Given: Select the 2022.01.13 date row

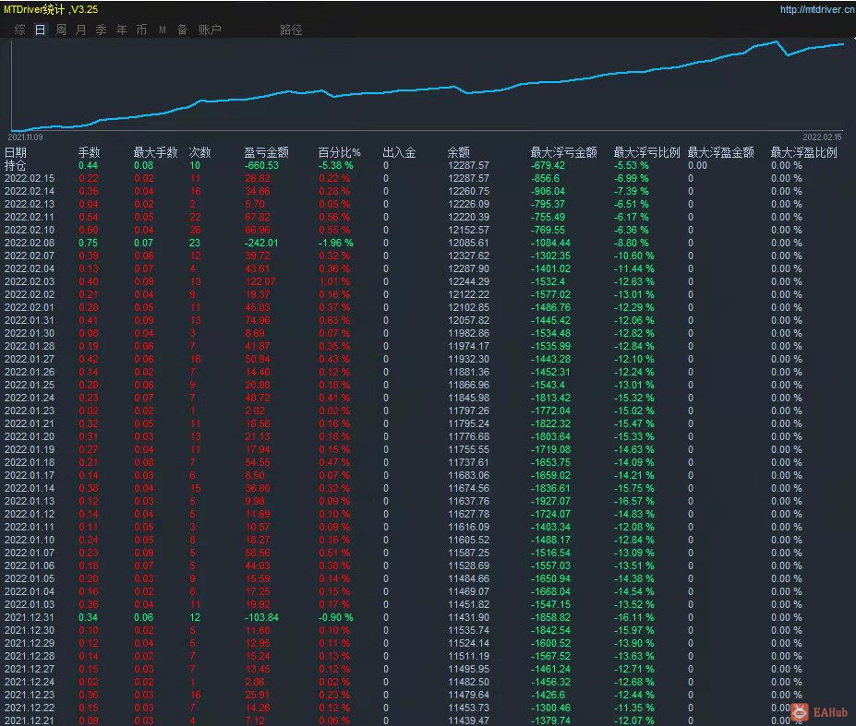Looking at the screenshot, I should coord(30,501).
